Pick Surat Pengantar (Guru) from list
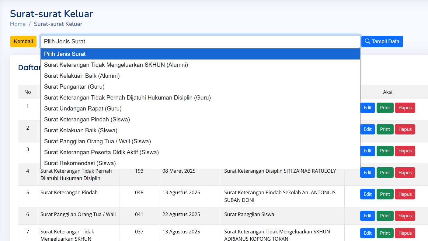This screenshot has width=428, height=241. (74, 87)
